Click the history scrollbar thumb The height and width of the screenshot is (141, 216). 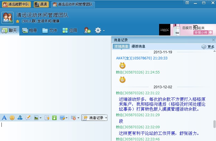pos(215,124)
